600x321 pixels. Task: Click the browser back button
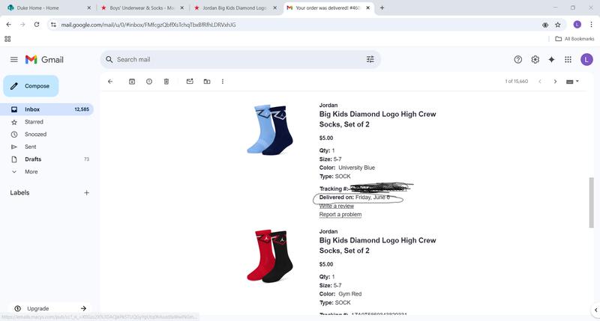pyautogui.click(x=9, y=25)
